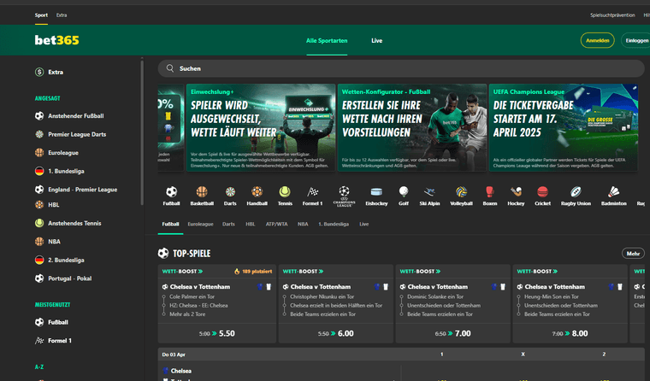The width and height of the screenshot is (650, 381).
Task: Select the 7.00 boosted odds for Dominic Solanke
Action: 452,333
